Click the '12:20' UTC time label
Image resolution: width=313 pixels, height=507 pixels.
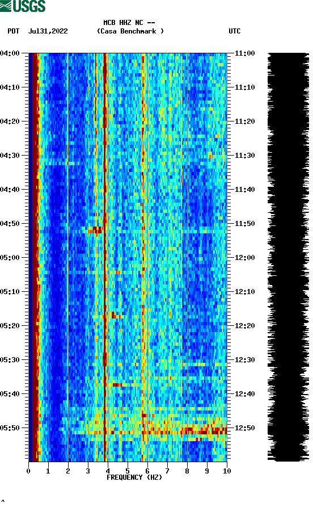tap(245, 326)
